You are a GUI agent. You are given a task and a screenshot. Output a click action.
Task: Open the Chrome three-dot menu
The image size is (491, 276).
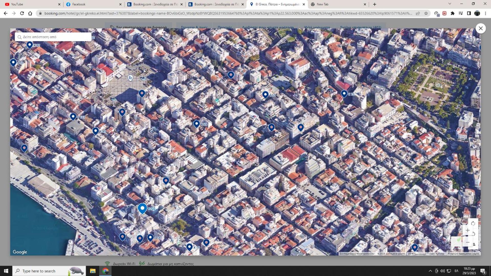pyautogui.click(x=485, y=13)
